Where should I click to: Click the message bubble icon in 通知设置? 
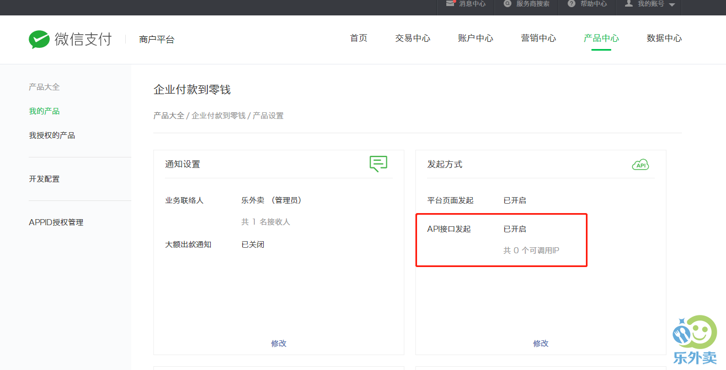tap(378, 164)
